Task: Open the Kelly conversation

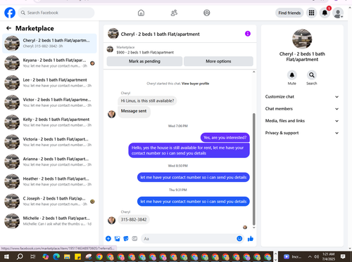Action: [49, 122]
